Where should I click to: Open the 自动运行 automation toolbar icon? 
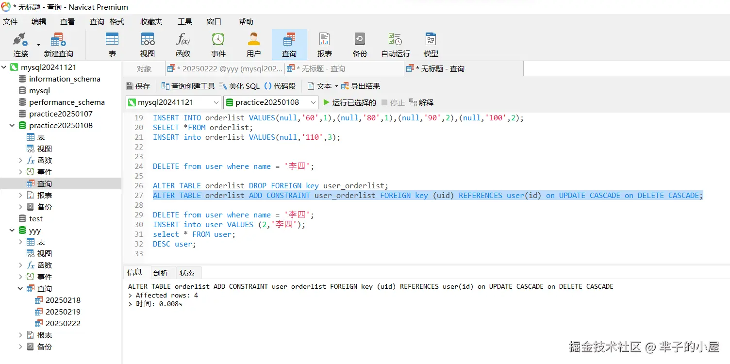click(x=396, y=45)
